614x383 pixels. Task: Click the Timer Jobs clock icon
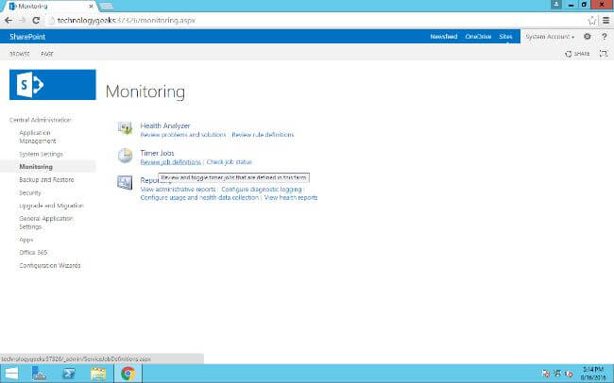[125, 156]
